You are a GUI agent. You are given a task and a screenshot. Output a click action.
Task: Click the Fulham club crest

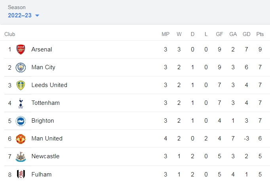coord(21,174)
